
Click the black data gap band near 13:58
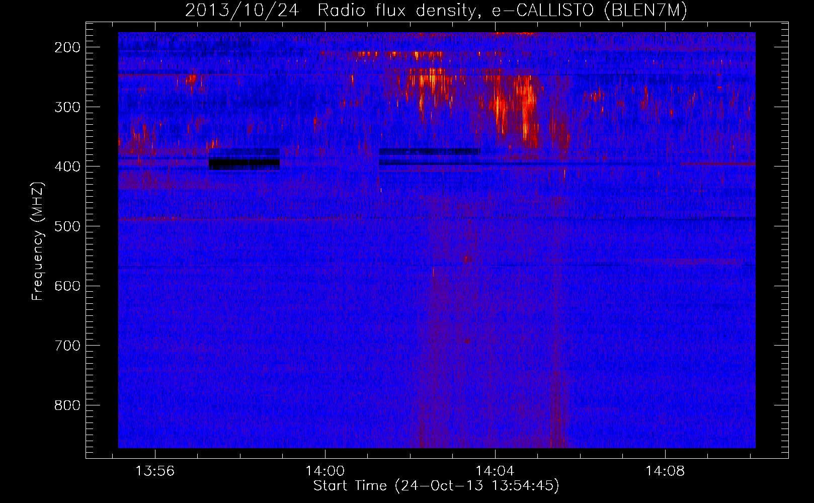point(244,164)
